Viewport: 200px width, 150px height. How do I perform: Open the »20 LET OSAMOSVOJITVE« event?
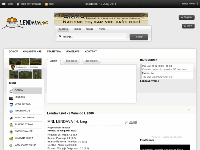pyautogui.click(x=158, y=77)
